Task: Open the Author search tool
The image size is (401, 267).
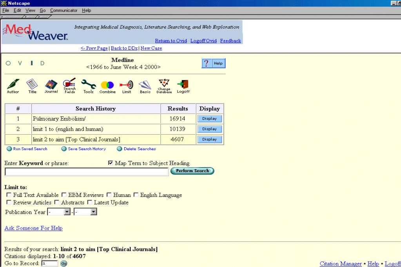Action: (13, 86)
